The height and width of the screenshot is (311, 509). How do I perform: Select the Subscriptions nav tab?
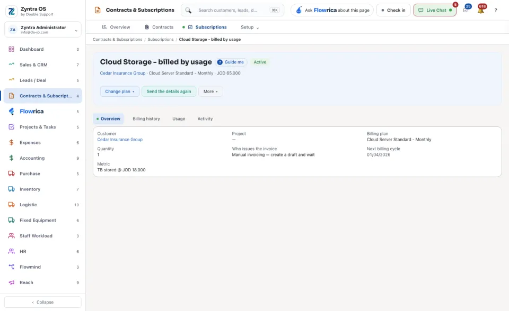point(207,27)
